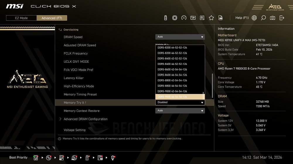Select the High-Efficiency Mode setting

[x=79, y=86]
